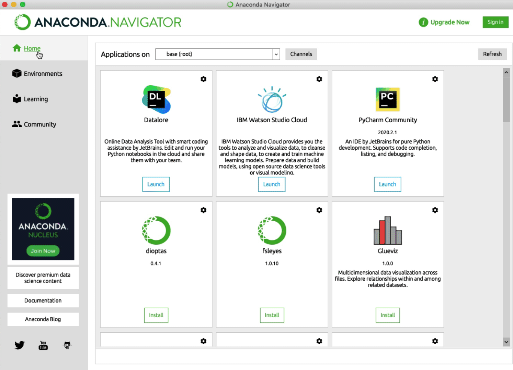Expand the base (root) environment dropdown
This screenshot has height=370, width=513.
pyautogui.click(x=276, y=54)
